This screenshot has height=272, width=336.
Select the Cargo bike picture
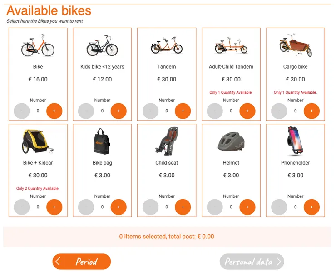click(x=295, y=46)
